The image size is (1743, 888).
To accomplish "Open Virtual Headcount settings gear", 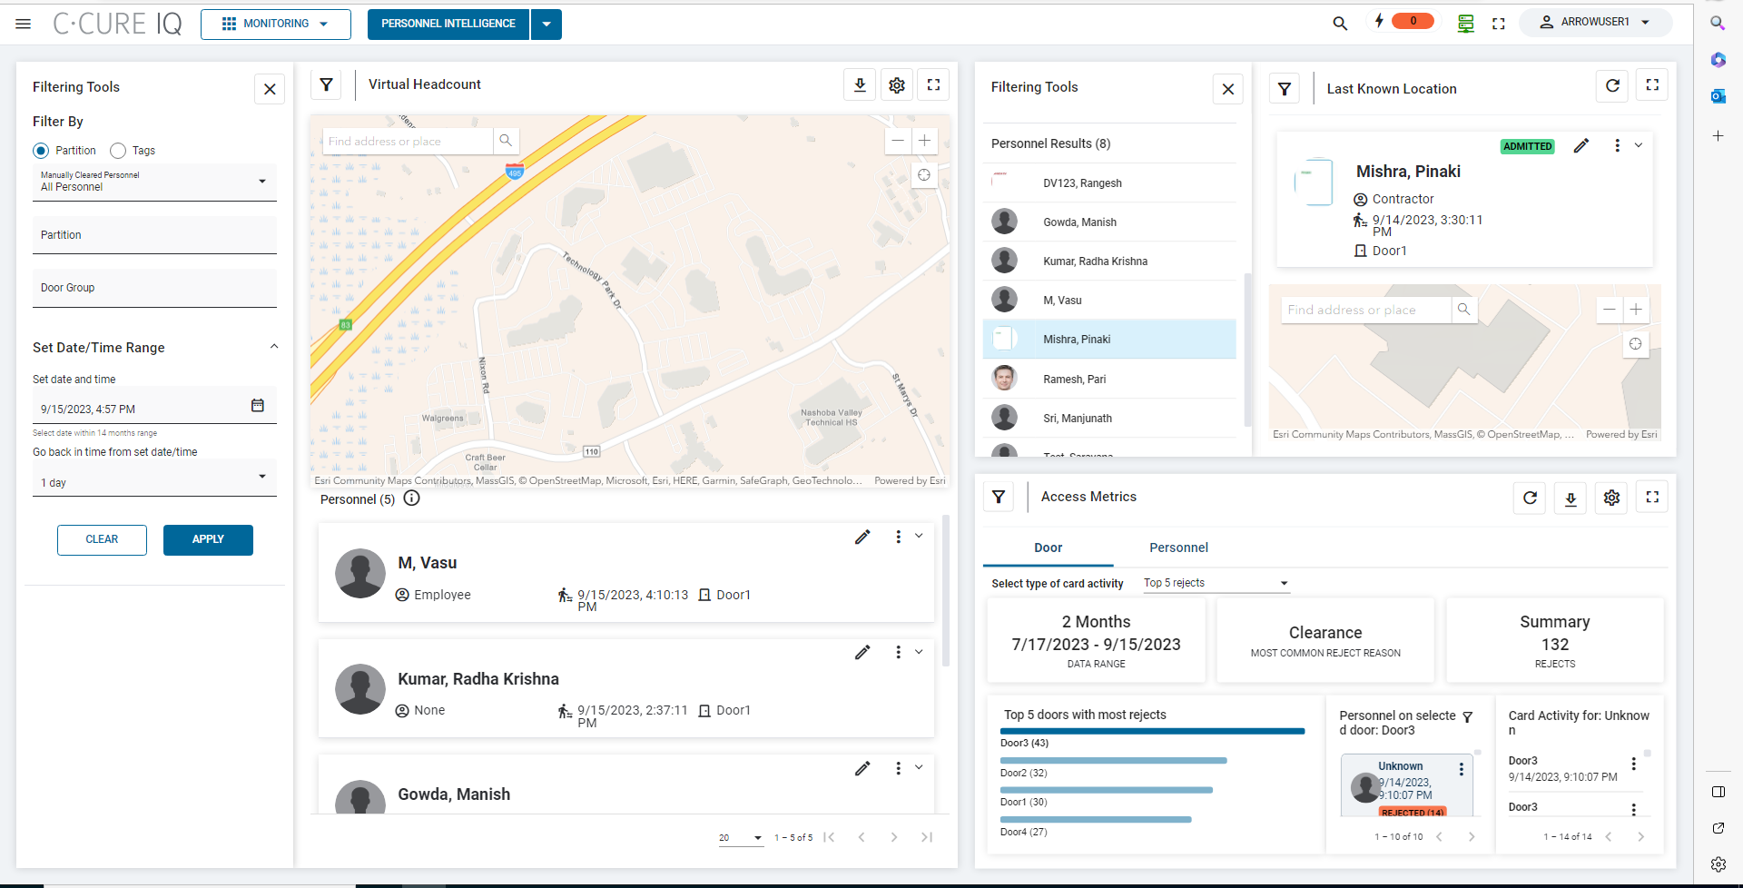I will [897, 85].
